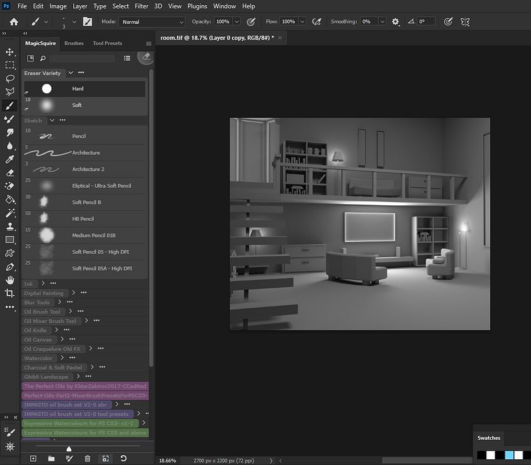Select the Lasso tool
The height and width of the screenshot is (465, 531).
pos(10,78)
